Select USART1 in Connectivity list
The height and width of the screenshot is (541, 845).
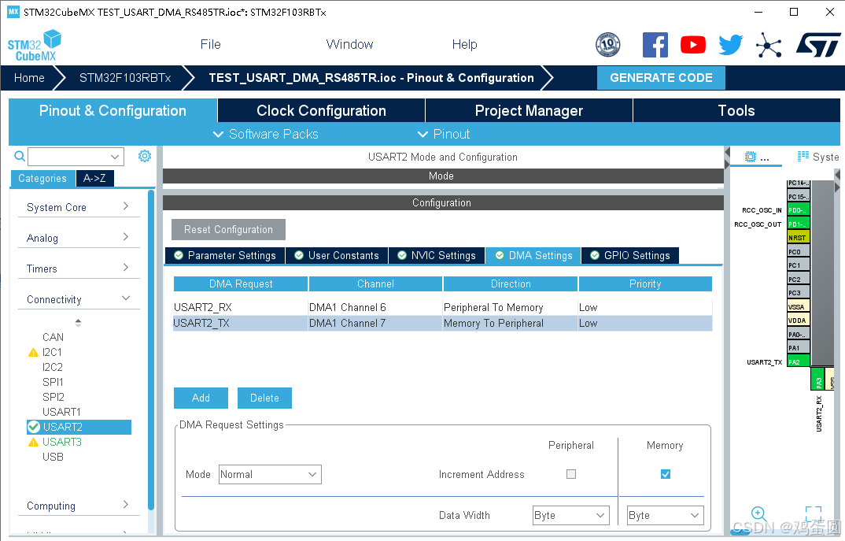click(61, 412)
